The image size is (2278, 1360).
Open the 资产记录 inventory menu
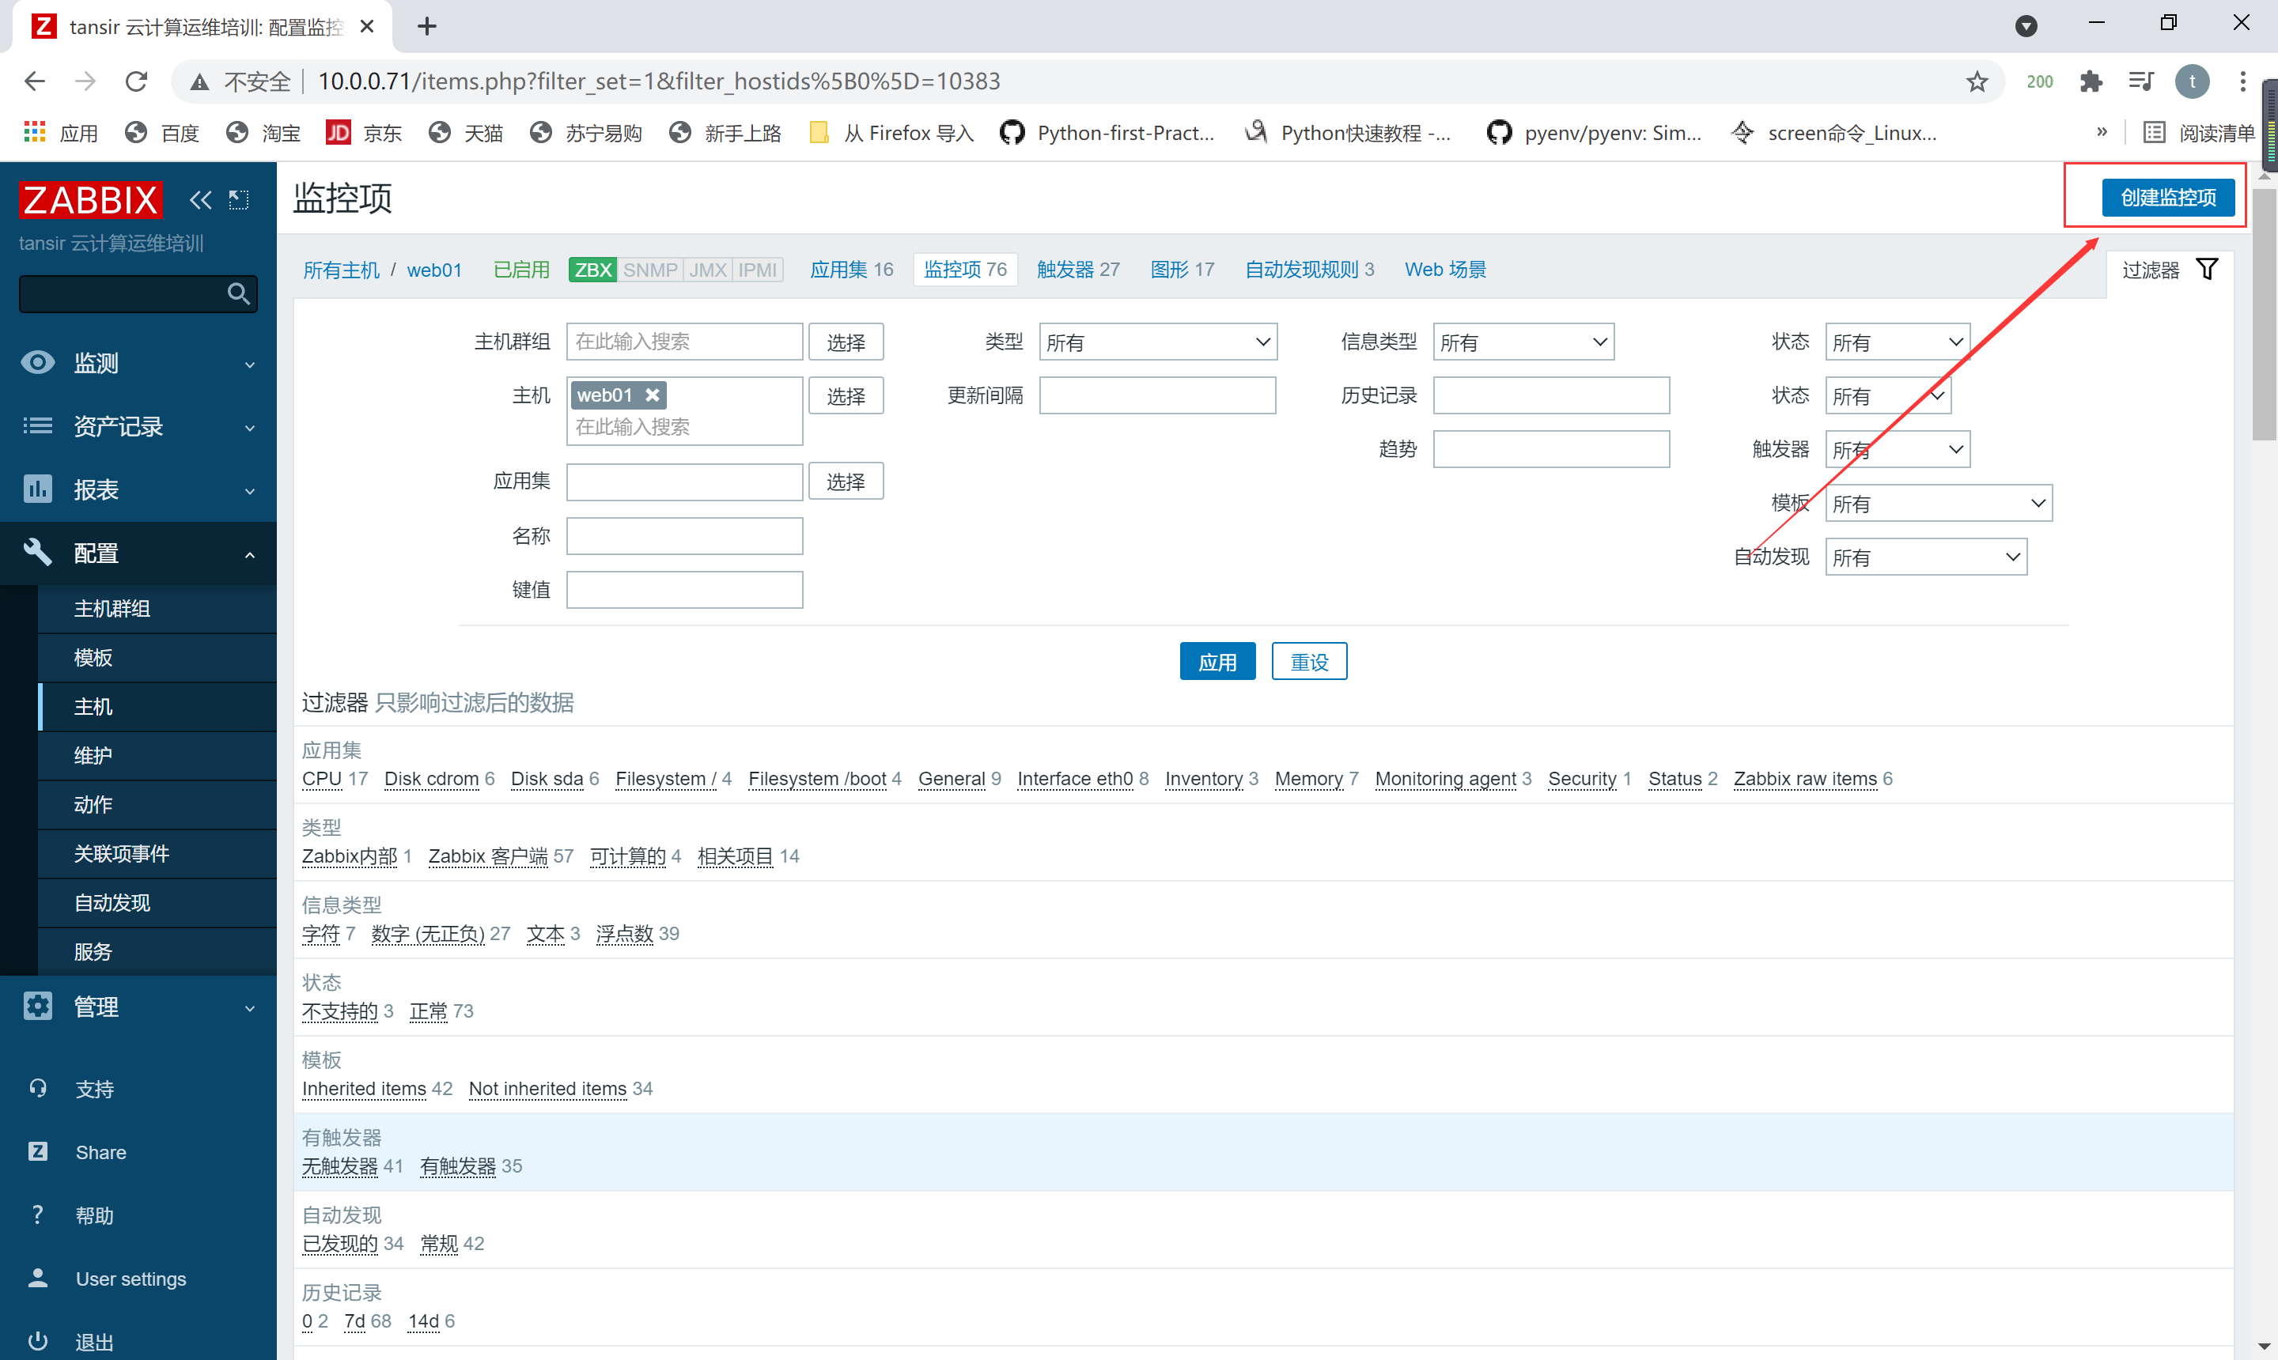138,426
